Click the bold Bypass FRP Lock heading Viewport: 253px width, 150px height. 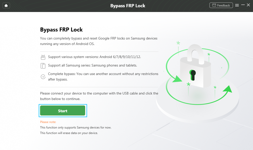coord(61,29)
